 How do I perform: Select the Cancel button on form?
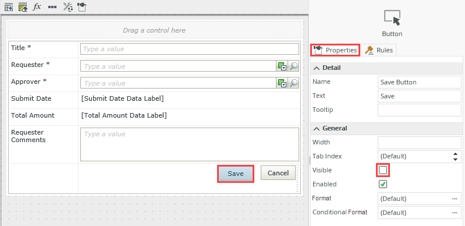pyautogui.click(x=278, y=173)
